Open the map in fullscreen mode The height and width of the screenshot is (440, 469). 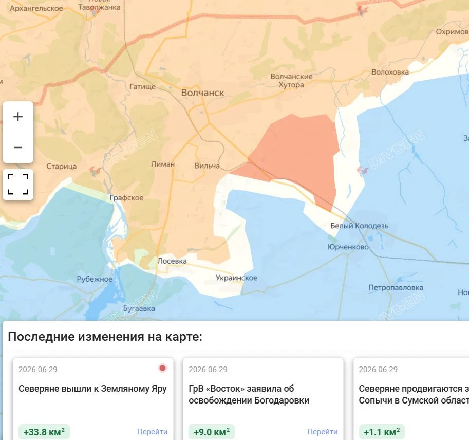[18, 185]
